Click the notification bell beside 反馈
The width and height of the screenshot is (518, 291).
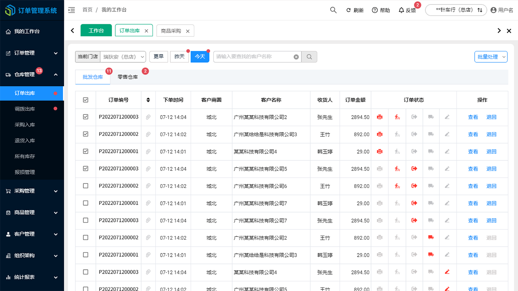coord(401,10)
